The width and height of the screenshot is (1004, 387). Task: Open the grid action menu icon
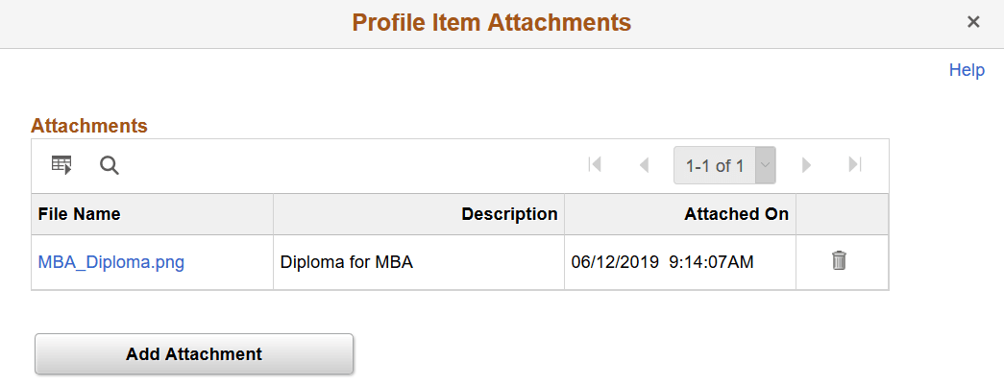point(61,165)
